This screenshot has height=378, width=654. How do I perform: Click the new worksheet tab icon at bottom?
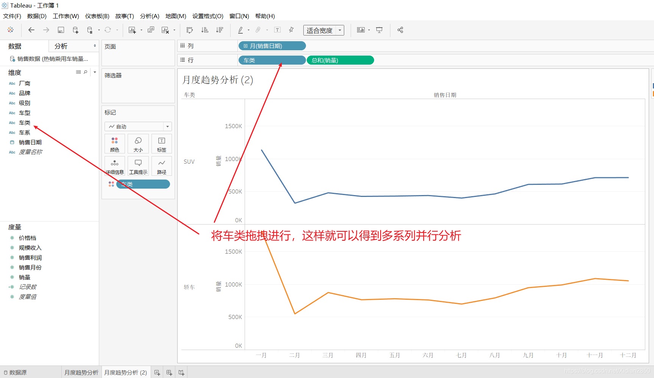pyautogui.click(x=157, y=373)
